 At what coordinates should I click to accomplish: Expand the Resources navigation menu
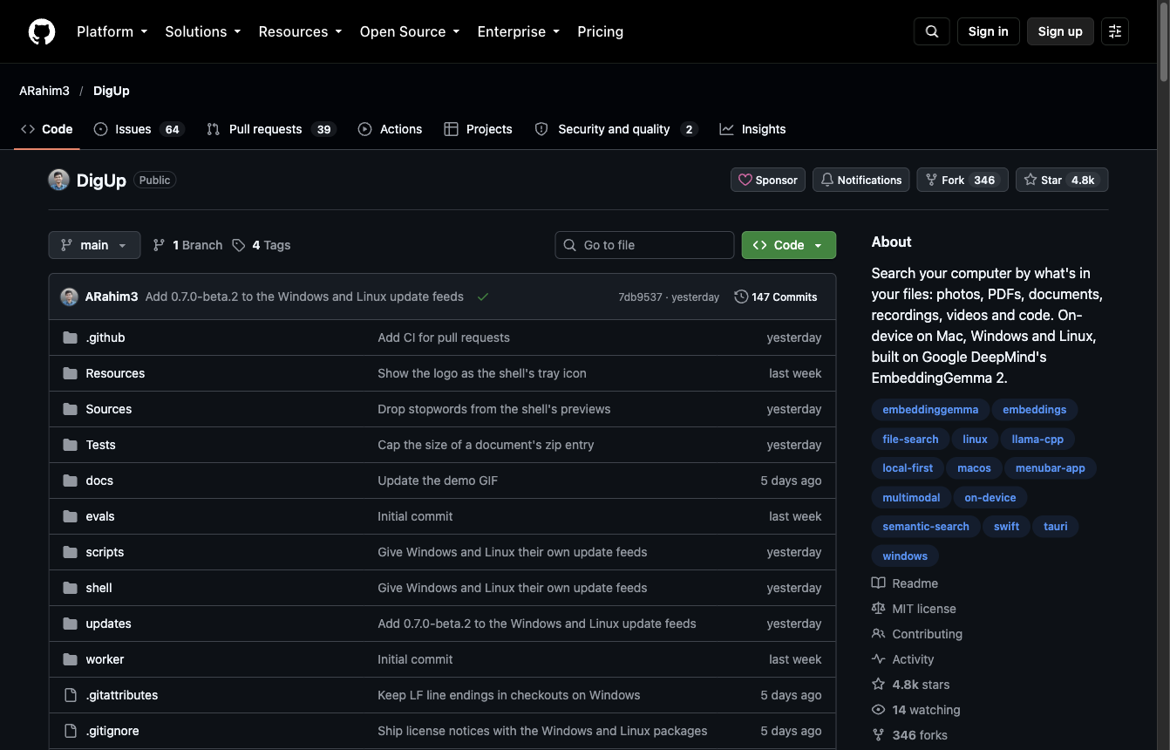point(300,31)
